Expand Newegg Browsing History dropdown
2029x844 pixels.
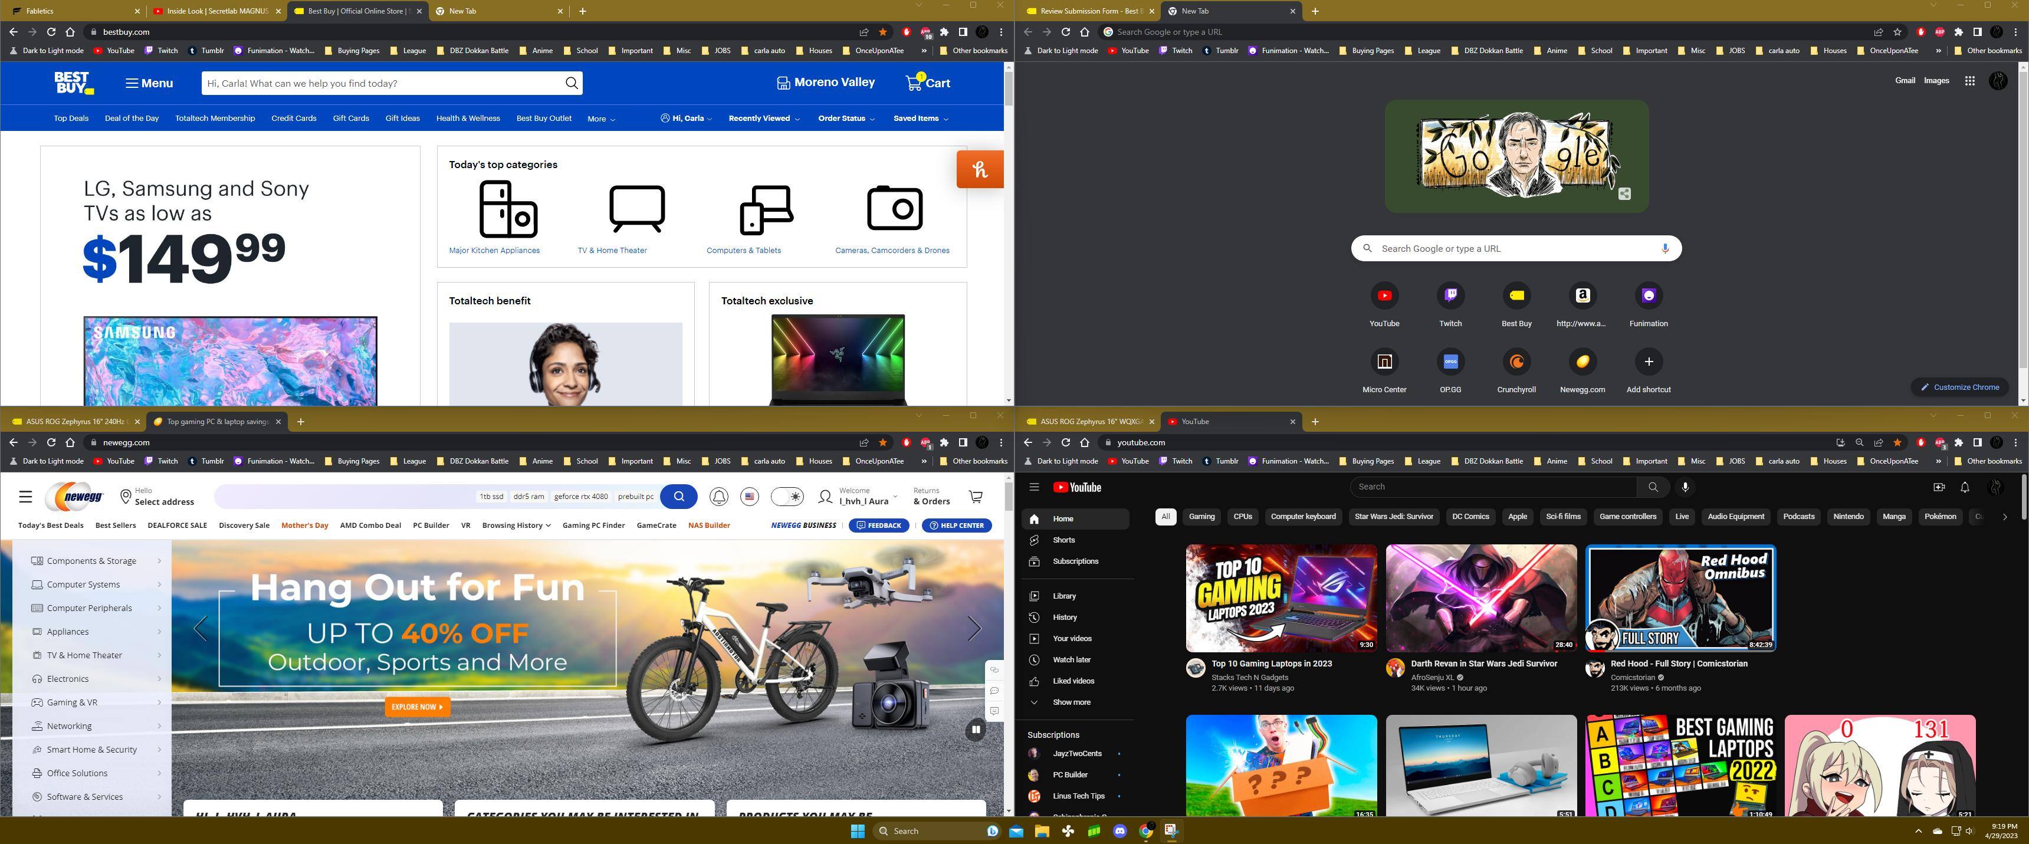click(x=516, y=525)
